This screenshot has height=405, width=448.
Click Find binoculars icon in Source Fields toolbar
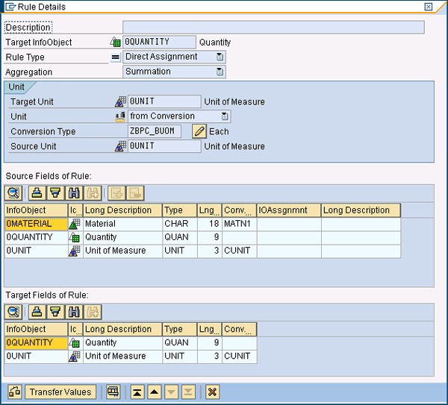(x=73, y=193)
